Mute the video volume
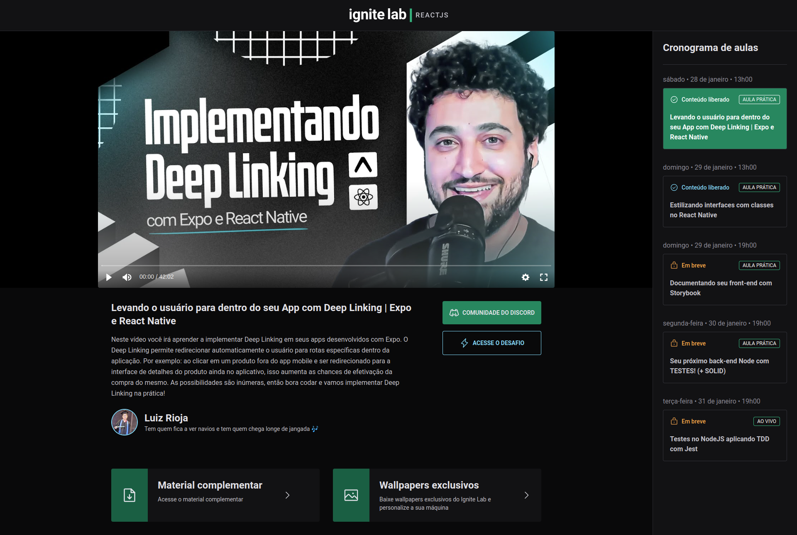 pos(127,277)
